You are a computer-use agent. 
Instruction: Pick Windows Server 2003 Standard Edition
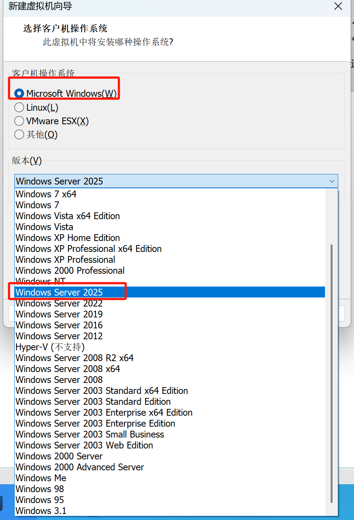[170, 401]
